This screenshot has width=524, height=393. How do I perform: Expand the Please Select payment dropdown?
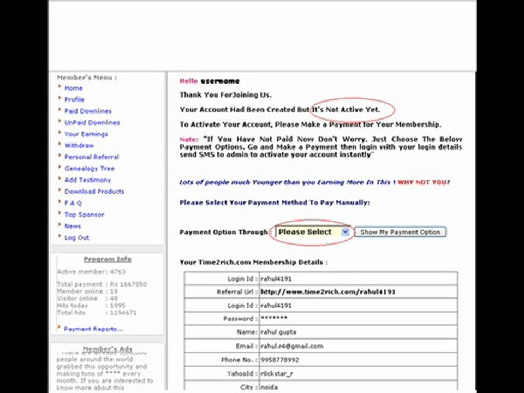[x=312, y=232]
